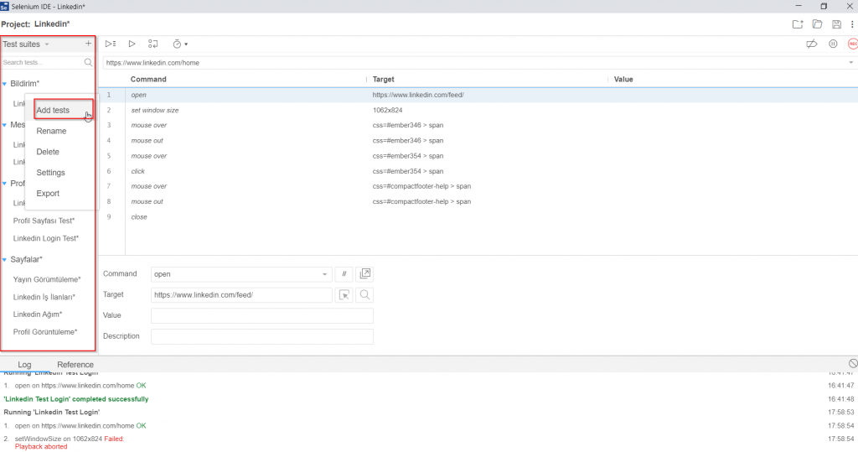Click in the Search tests field
The height and width of the screenshot is (452, 858).
42,62
